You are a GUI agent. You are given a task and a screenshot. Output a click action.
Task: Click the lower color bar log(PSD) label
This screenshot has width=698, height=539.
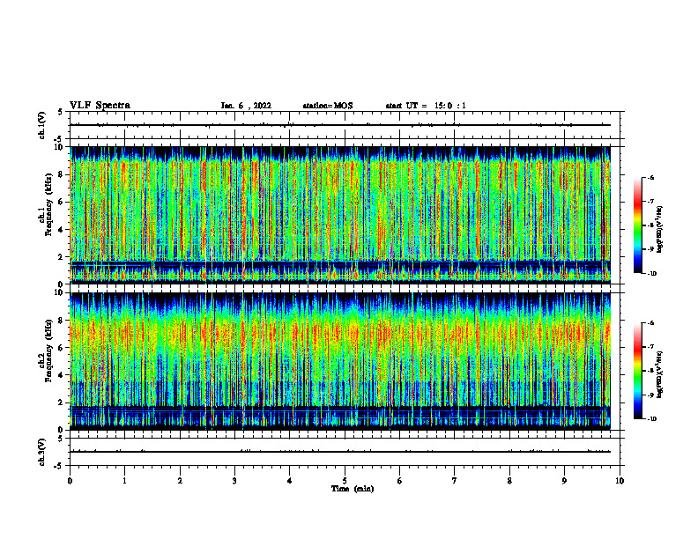pyautogui.click(x=660, y=375)
